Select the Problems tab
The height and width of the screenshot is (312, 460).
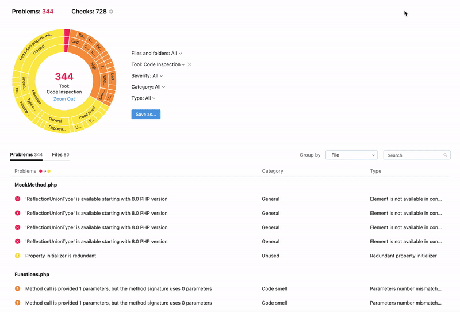26,155
